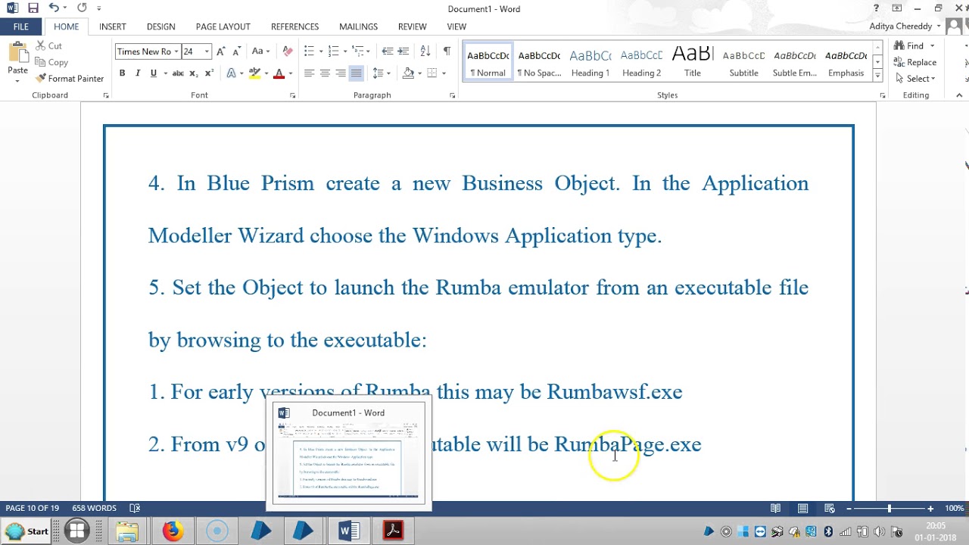Image resolution: width=969 pixels, height=545 pixels.
Task: Toggle strikethrough formatting
Action: (x=178, y=73)
